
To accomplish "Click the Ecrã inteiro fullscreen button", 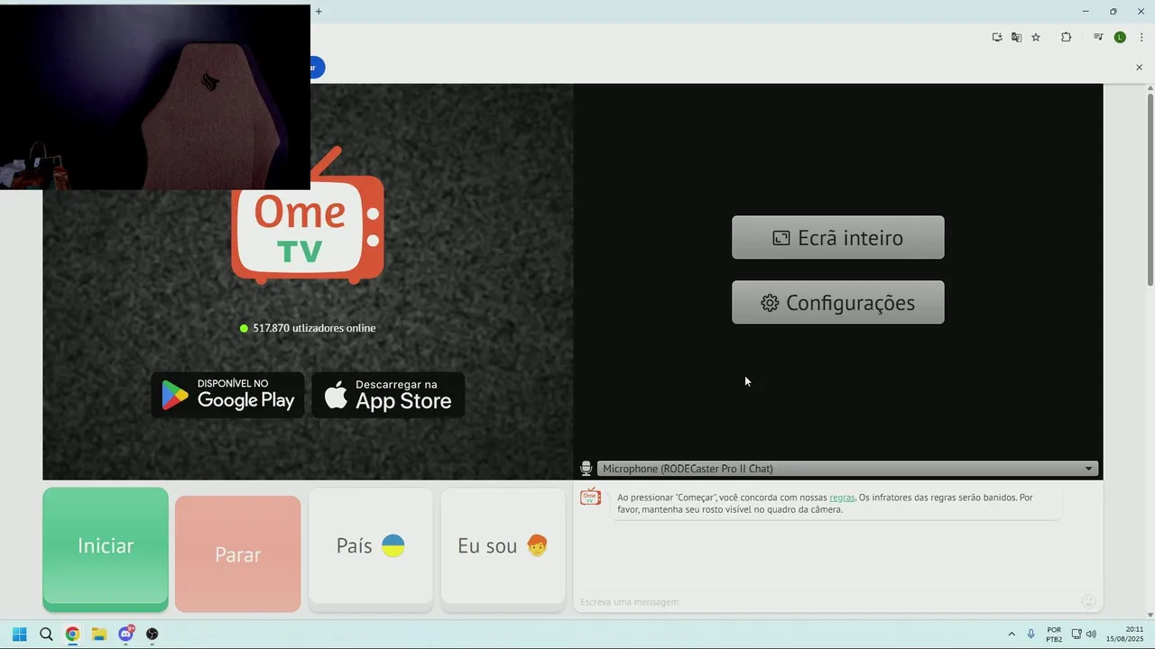I will coord(837,237).
